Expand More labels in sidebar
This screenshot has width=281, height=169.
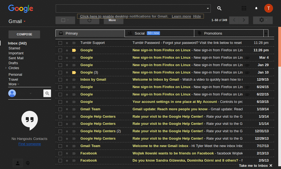pyautogui.click(x=14, y=84)
